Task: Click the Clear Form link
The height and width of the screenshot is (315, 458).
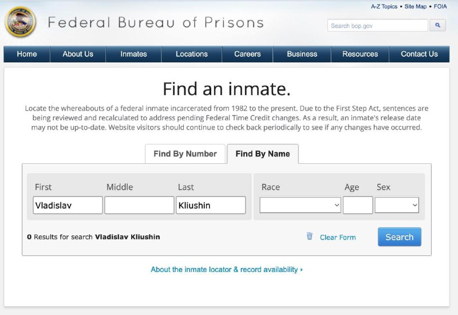Action: (x=338, y=237)
